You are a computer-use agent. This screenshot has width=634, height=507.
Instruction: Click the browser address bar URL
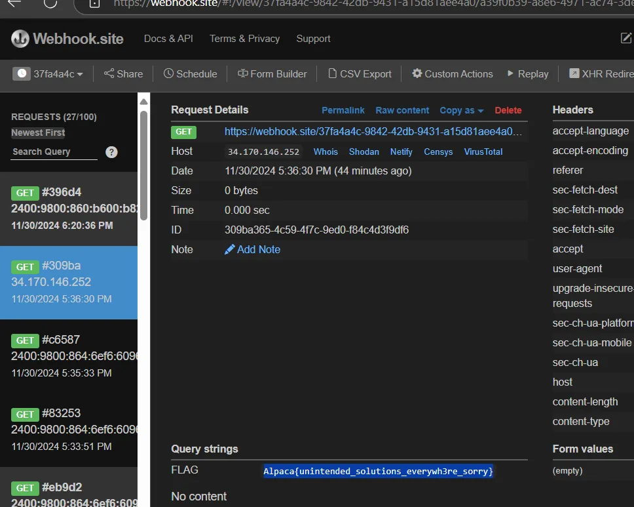pos(373,4)
